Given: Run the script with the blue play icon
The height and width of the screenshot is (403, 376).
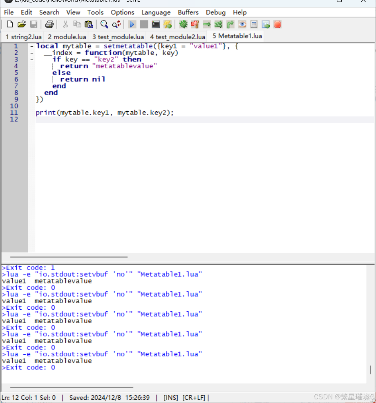Looking at the screenshot, I should click(132, 24).
